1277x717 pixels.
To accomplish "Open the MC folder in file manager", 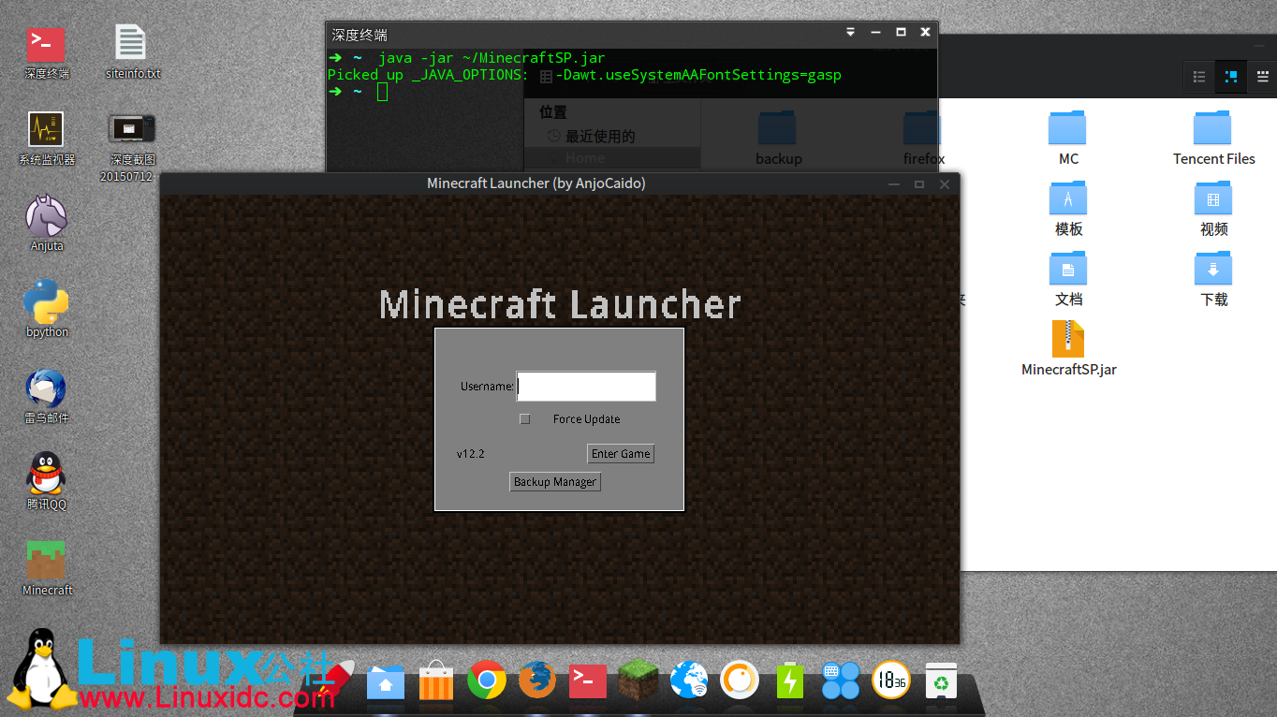I will 1068,138.
